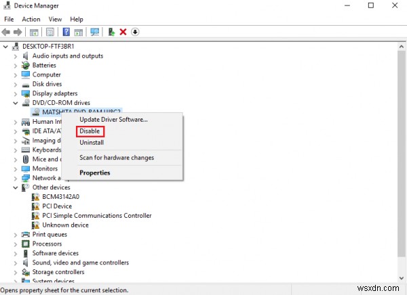Viewport: 407px width, 295px height.
Task: Click the warning icon beside PCI Device
Action: tap(35, 206)
